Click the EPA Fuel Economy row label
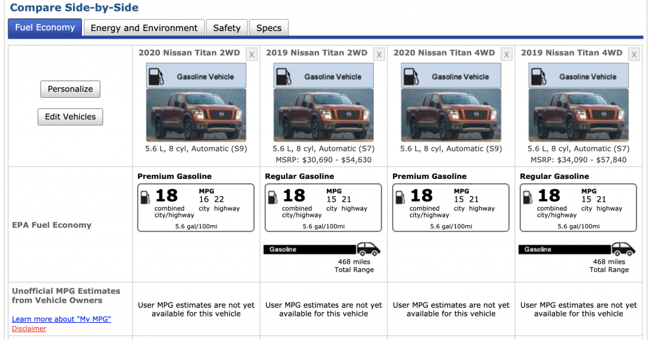 tap(52, 225)
